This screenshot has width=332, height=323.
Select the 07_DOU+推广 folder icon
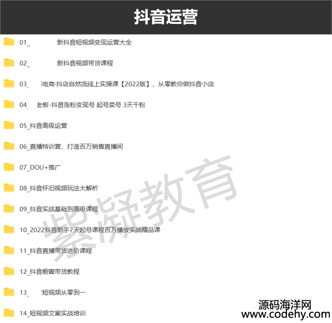pos(9,167)
